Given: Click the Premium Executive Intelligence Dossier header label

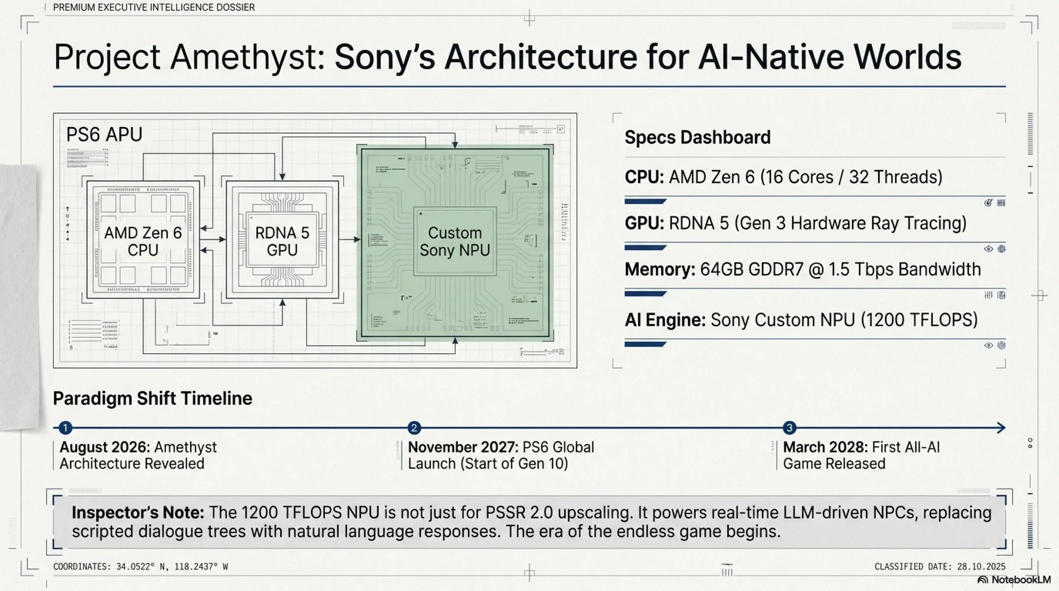Looking at the screenshot, I should click(154, 7).
